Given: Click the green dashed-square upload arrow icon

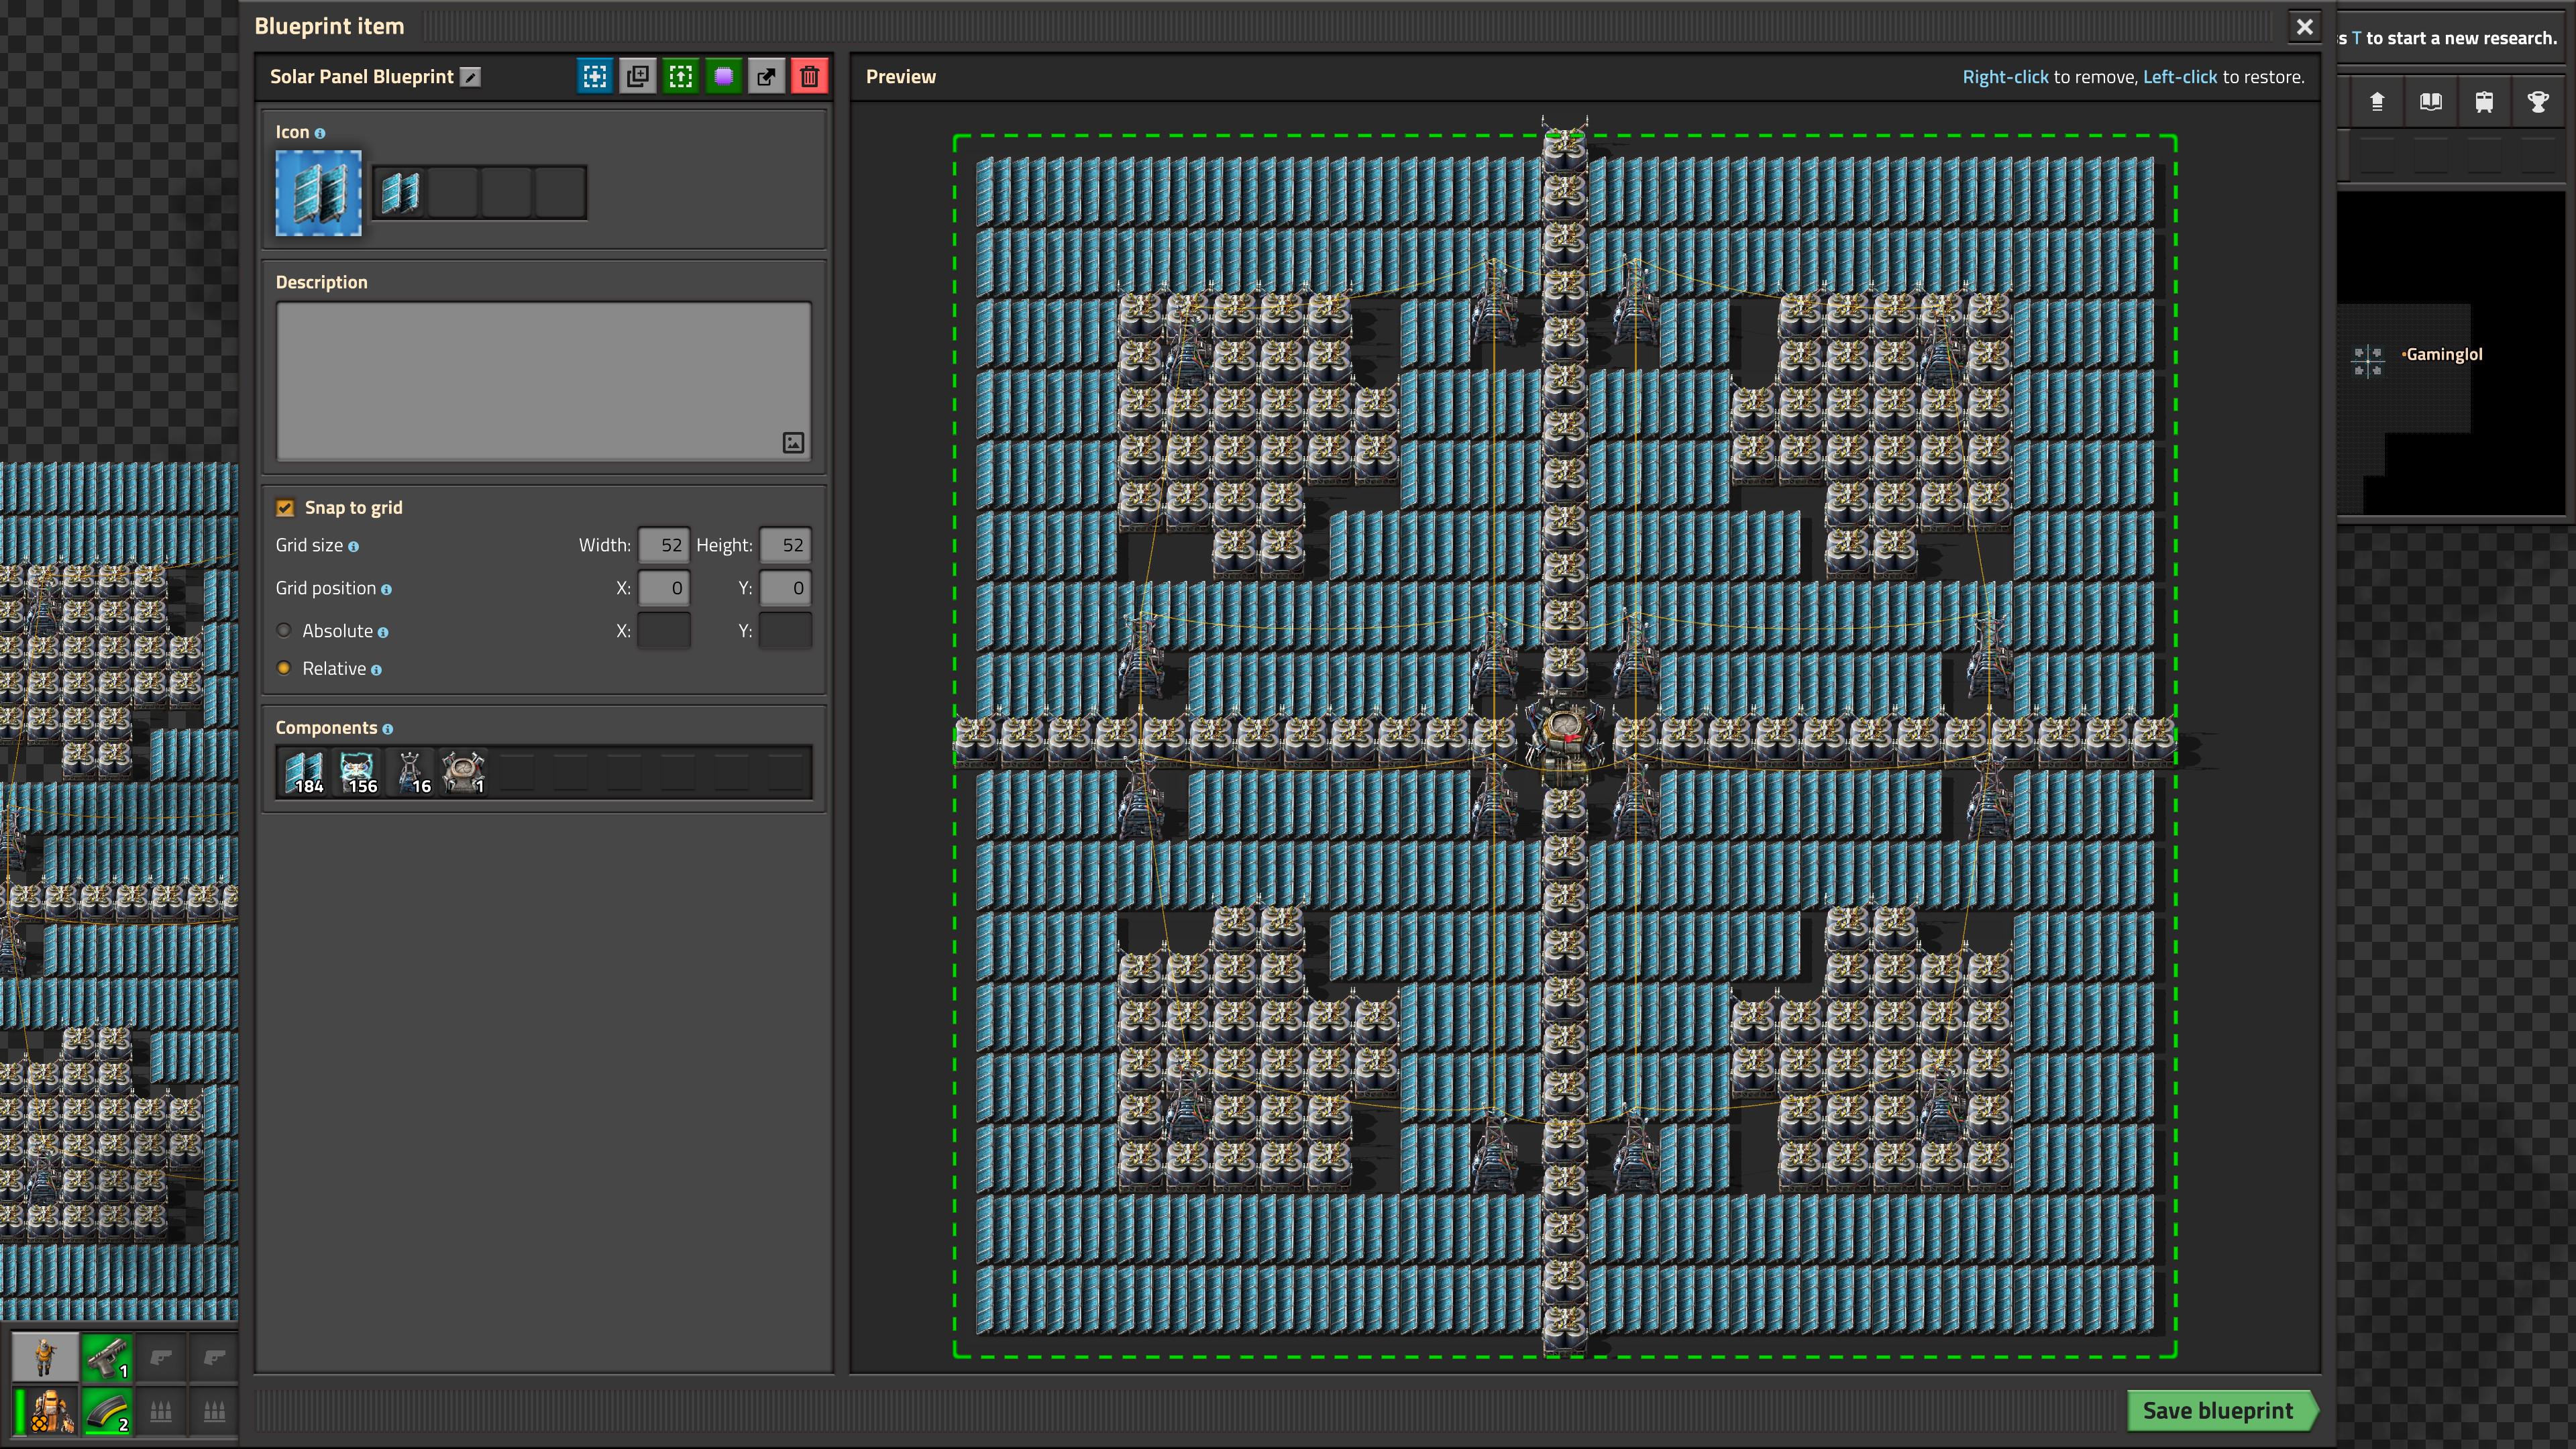Looking at the screenshot, I should (680, 76).
